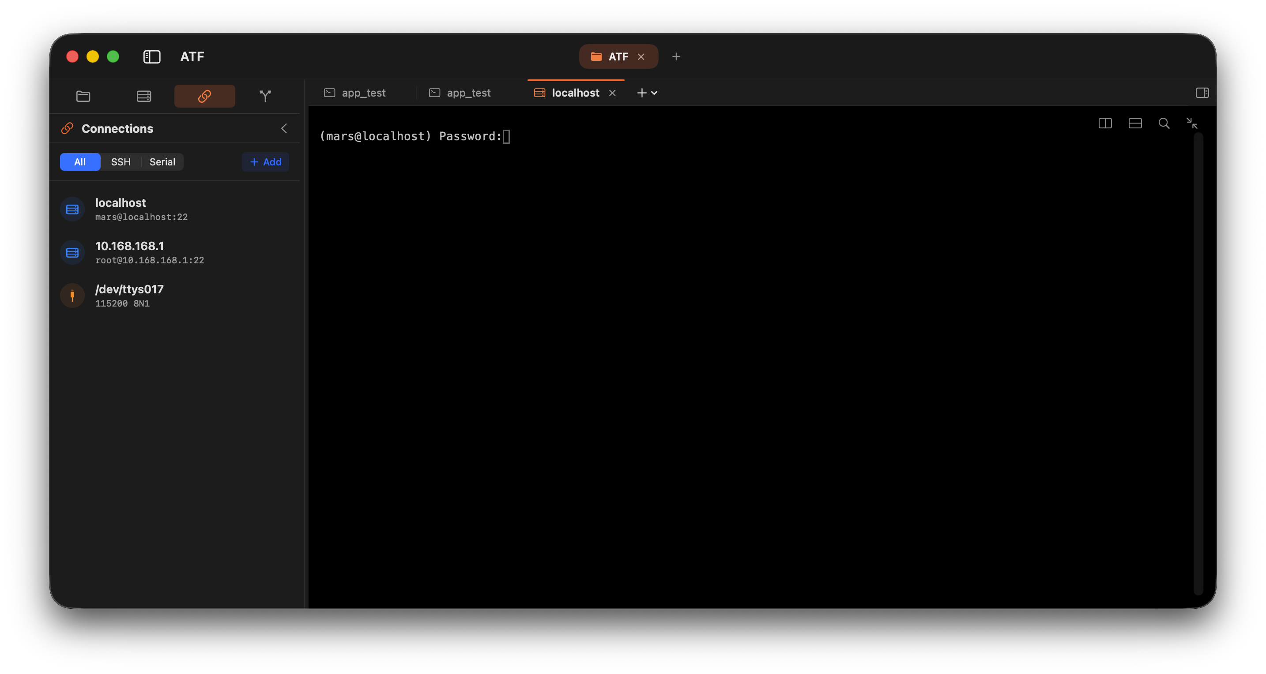The width and height of the screenshot is (1266, 674).
Task: Focus the Password prompt in the terminal
Action: [x=415, y=136]
